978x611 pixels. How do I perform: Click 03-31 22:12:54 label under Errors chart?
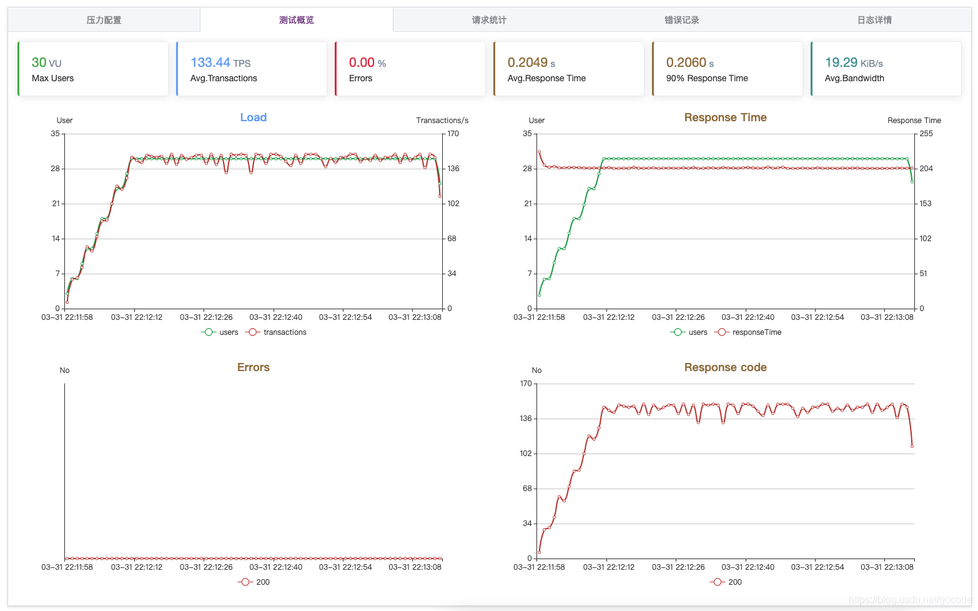[x=345, y=567]
